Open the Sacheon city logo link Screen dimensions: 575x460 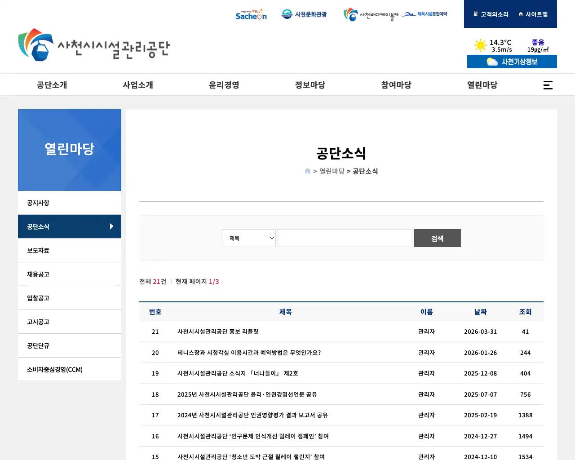click(251, 14)
